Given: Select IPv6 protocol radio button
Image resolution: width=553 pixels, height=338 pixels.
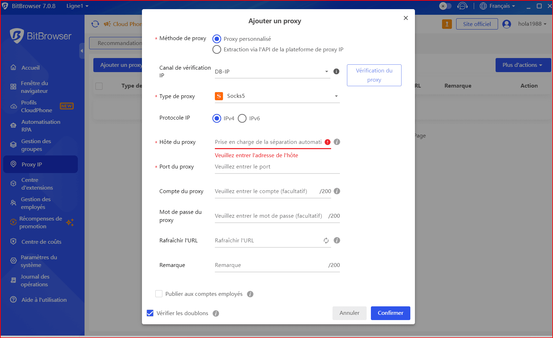Looking at the screenshot, I should 242,119.
